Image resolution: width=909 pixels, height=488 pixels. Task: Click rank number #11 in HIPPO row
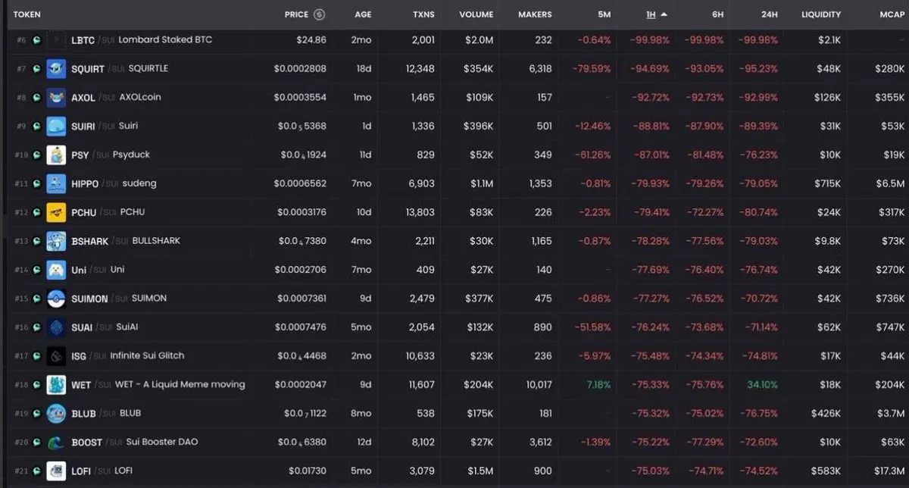coord(21,184)
